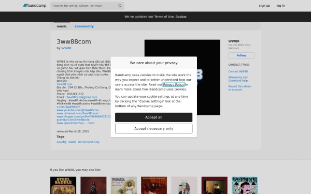This screenshot has height=194, width=311.
Task: Open the gravatar.com/3ww88com link
Action: [x=73, y=120]
